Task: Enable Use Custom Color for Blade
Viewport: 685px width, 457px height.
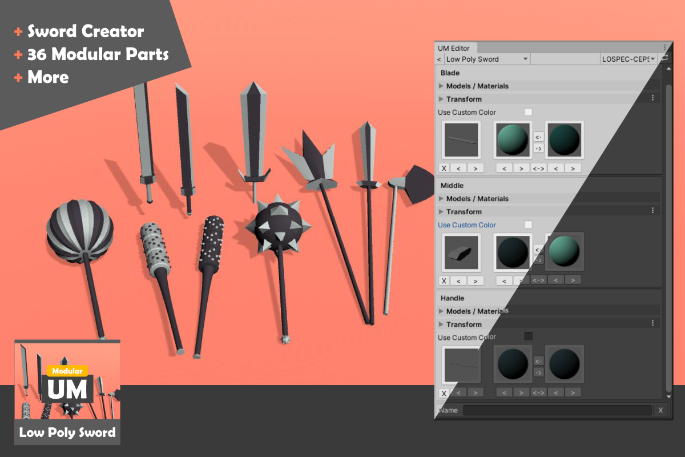Action: point(528,112)
